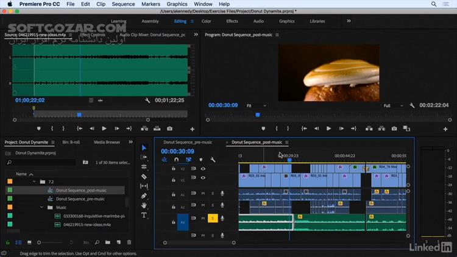Collapse the 7.2 bin folder
This screenshot has width=457, height=257.
[34, 182]
